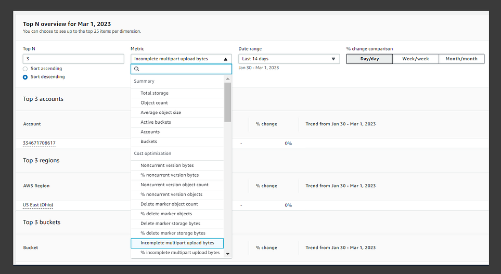This screenshot has width=501, height=274.
Task: Select Delete marker object count option
Action: (x=169, y=204)
